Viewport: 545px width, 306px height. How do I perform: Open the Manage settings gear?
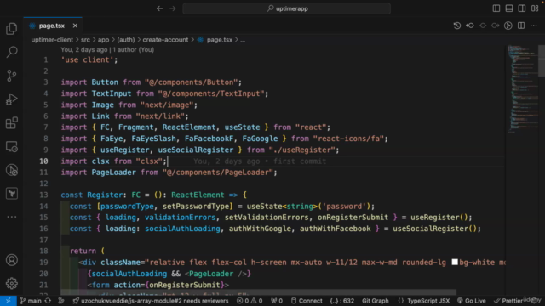click(11, 283)
